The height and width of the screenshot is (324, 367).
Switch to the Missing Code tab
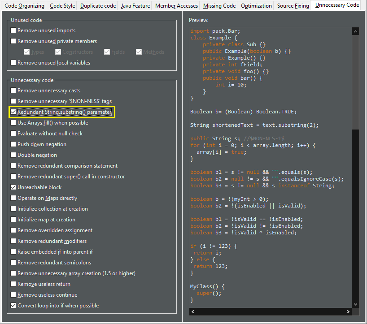click(x=219, y=6)
